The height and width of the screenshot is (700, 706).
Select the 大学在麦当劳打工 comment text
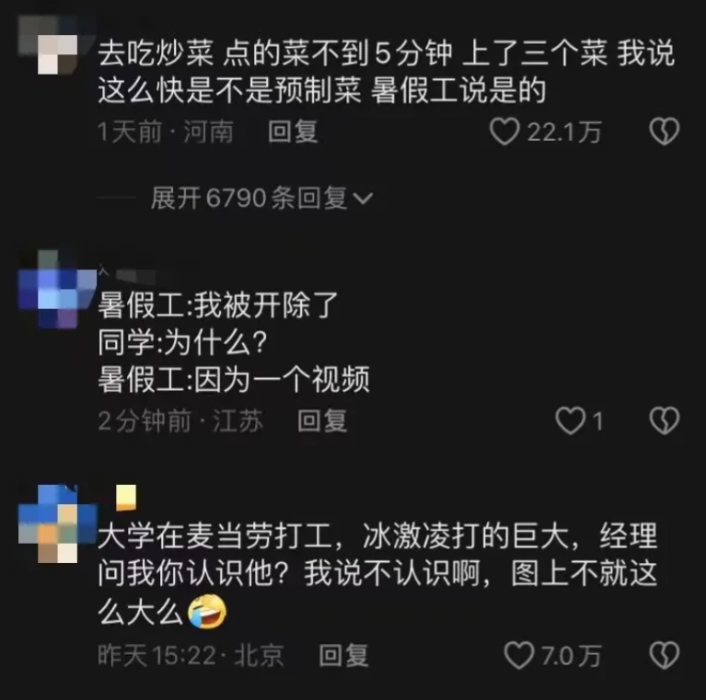pyautogui.click(x=377, y=575)
